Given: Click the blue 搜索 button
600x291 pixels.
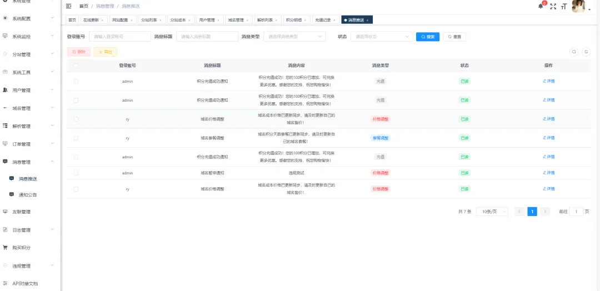Looking at the screenshot, I should coord(427,37).
